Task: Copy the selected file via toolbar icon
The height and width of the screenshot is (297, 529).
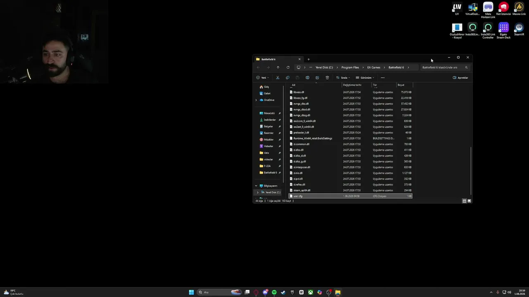Action: [x=288, y=78]
